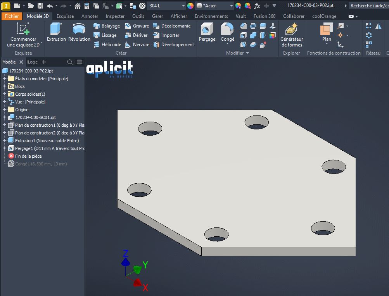This screenshot has height=296, width=389.
Task: Expand the Origine folder node
Action: [x=4, y=110]
